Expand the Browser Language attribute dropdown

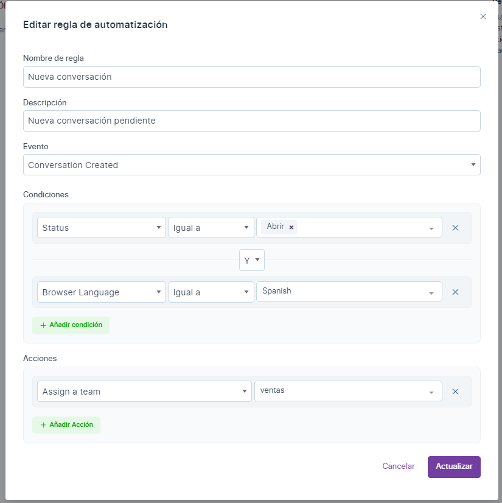[x=101, y=292]
